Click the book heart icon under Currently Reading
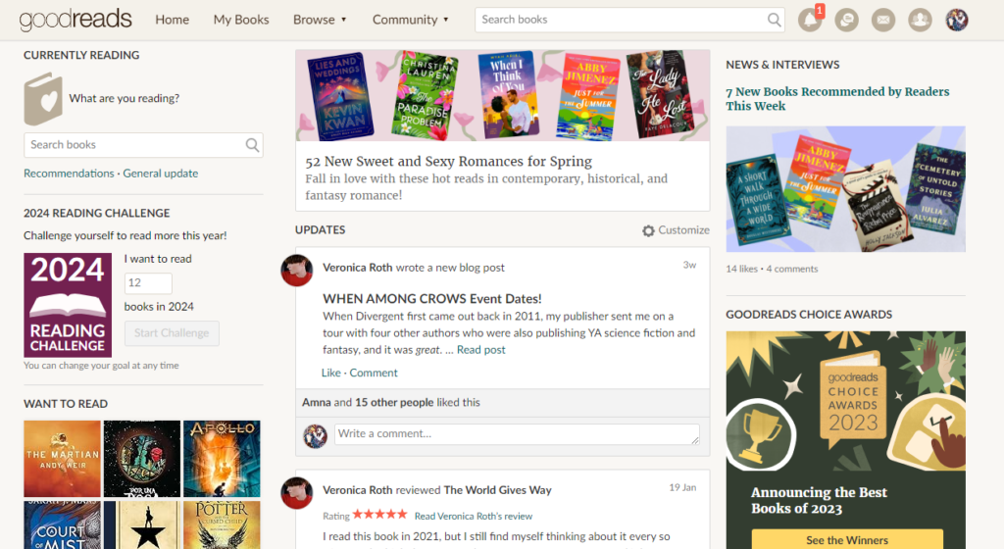The image size is (1004, 549). point(43,99)
